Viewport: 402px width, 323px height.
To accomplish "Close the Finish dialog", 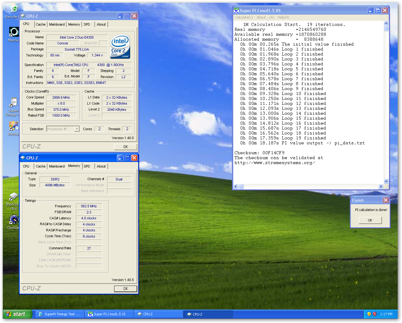I will coord(386,200).
